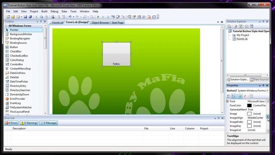Switch to the Data Sources panel tab
The width and height of the screenshot is (275, 155).
point(260,80)
